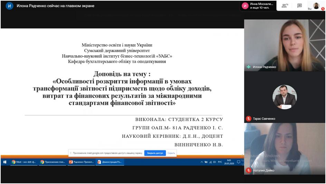Open PowerPoint 'Радченко-Презент...' taskbar item
Image resolution: width=326 pixels, height=184 pixels.
tap(81, 162)
